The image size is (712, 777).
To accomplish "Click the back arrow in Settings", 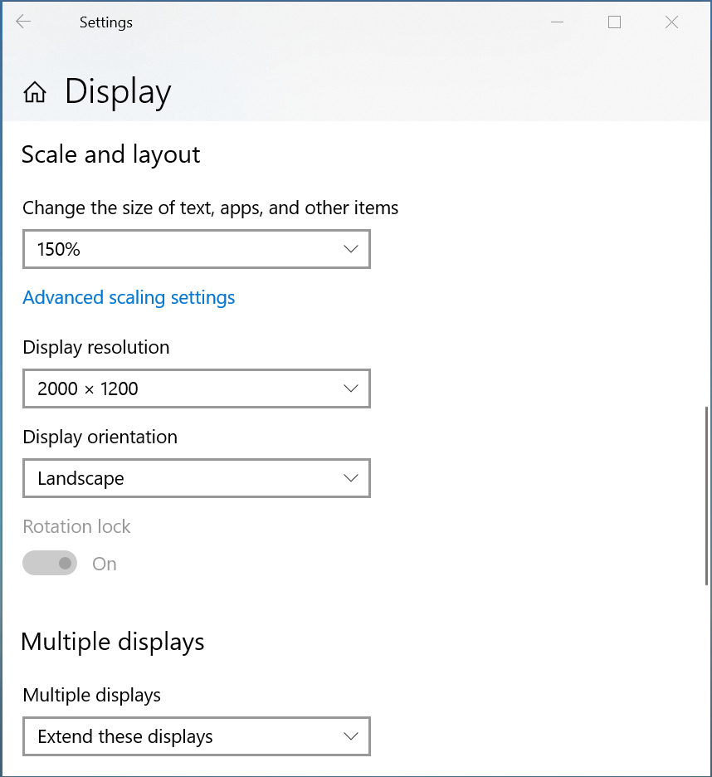I will click(x=23, y=22).
